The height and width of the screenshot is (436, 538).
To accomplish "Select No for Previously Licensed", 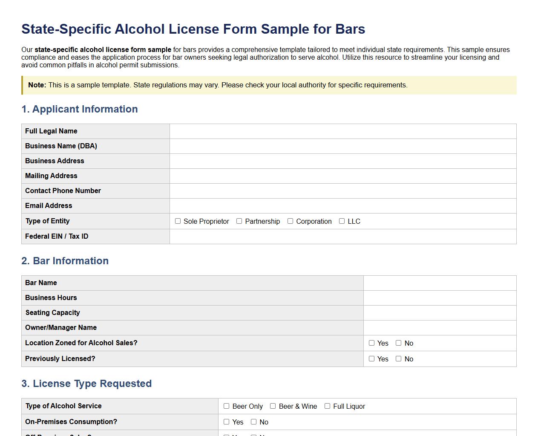I will tap(398, 359).
